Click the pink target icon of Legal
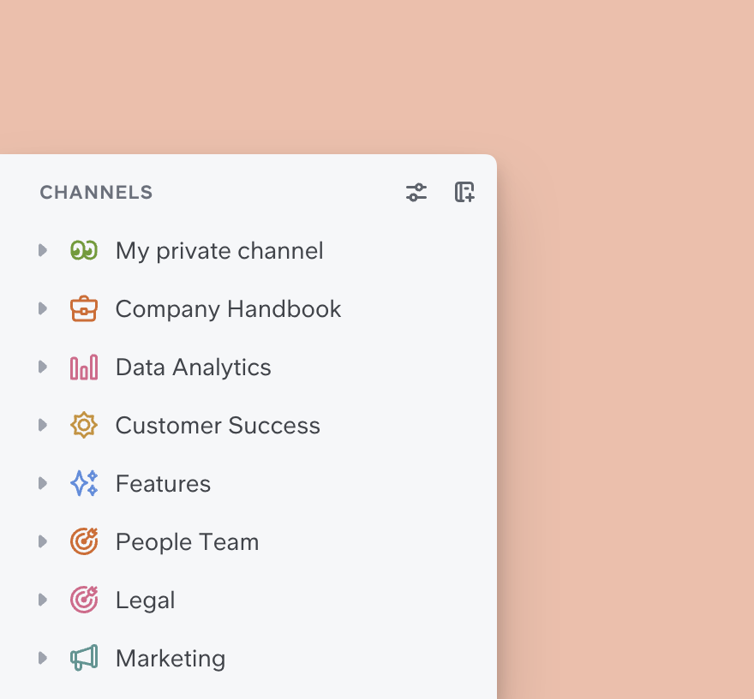This screenshot has width=754, height=699. coord(84,600)
